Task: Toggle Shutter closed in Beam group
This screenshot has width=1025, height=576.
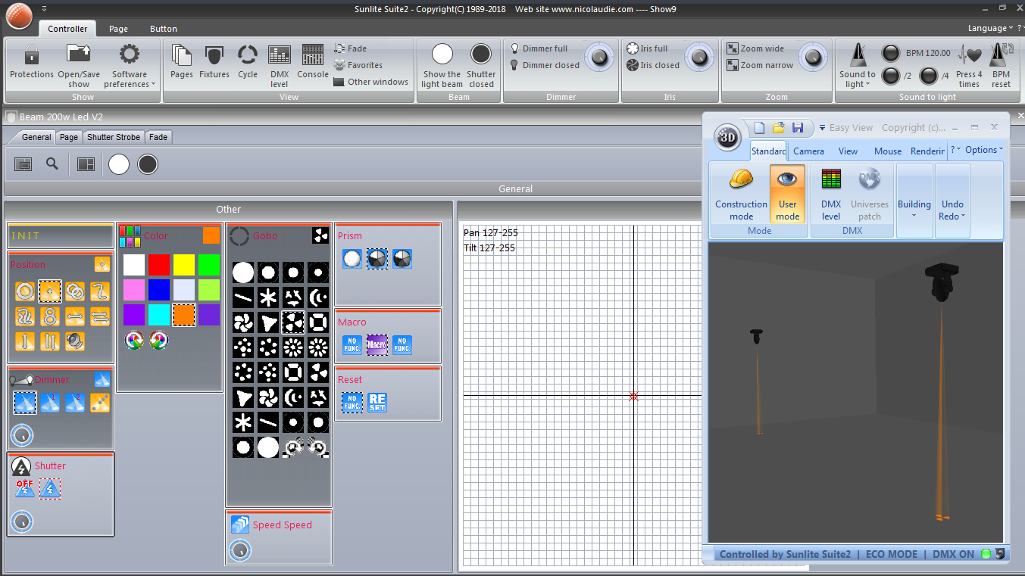Action: coord(481,65)
